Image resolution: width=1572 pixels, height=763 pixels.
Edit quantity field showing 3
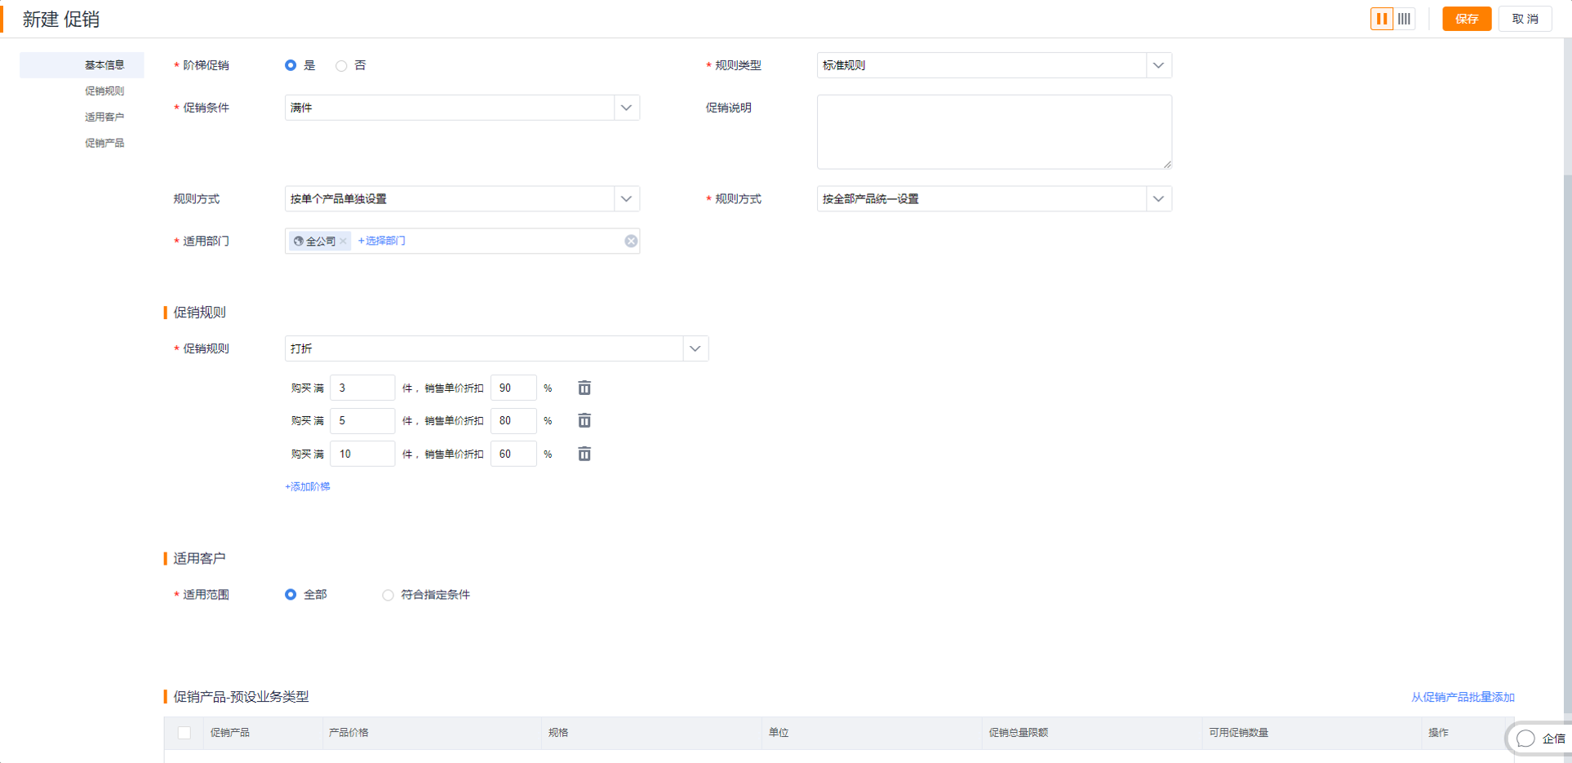362,388
